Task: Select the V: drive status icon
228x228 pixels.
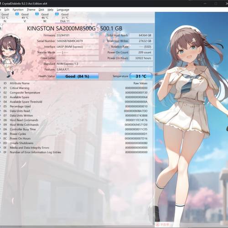Action: point(17,14)
